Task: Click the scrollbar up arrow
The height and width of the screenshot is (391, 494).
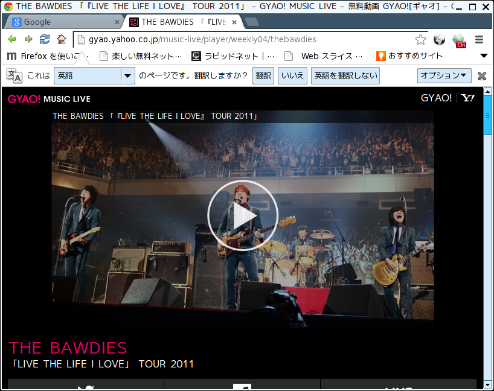Action: pyautogui.click(x=488, y=92)
